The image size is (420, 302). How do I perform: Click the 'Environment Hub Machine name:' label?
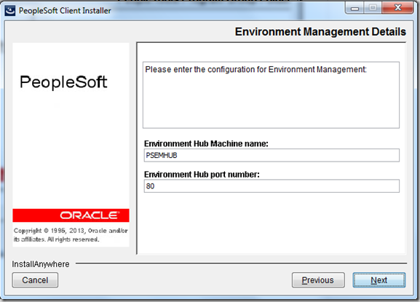206,144
